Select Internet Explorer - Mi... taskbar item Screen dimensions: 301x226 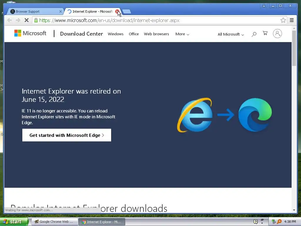102,222
